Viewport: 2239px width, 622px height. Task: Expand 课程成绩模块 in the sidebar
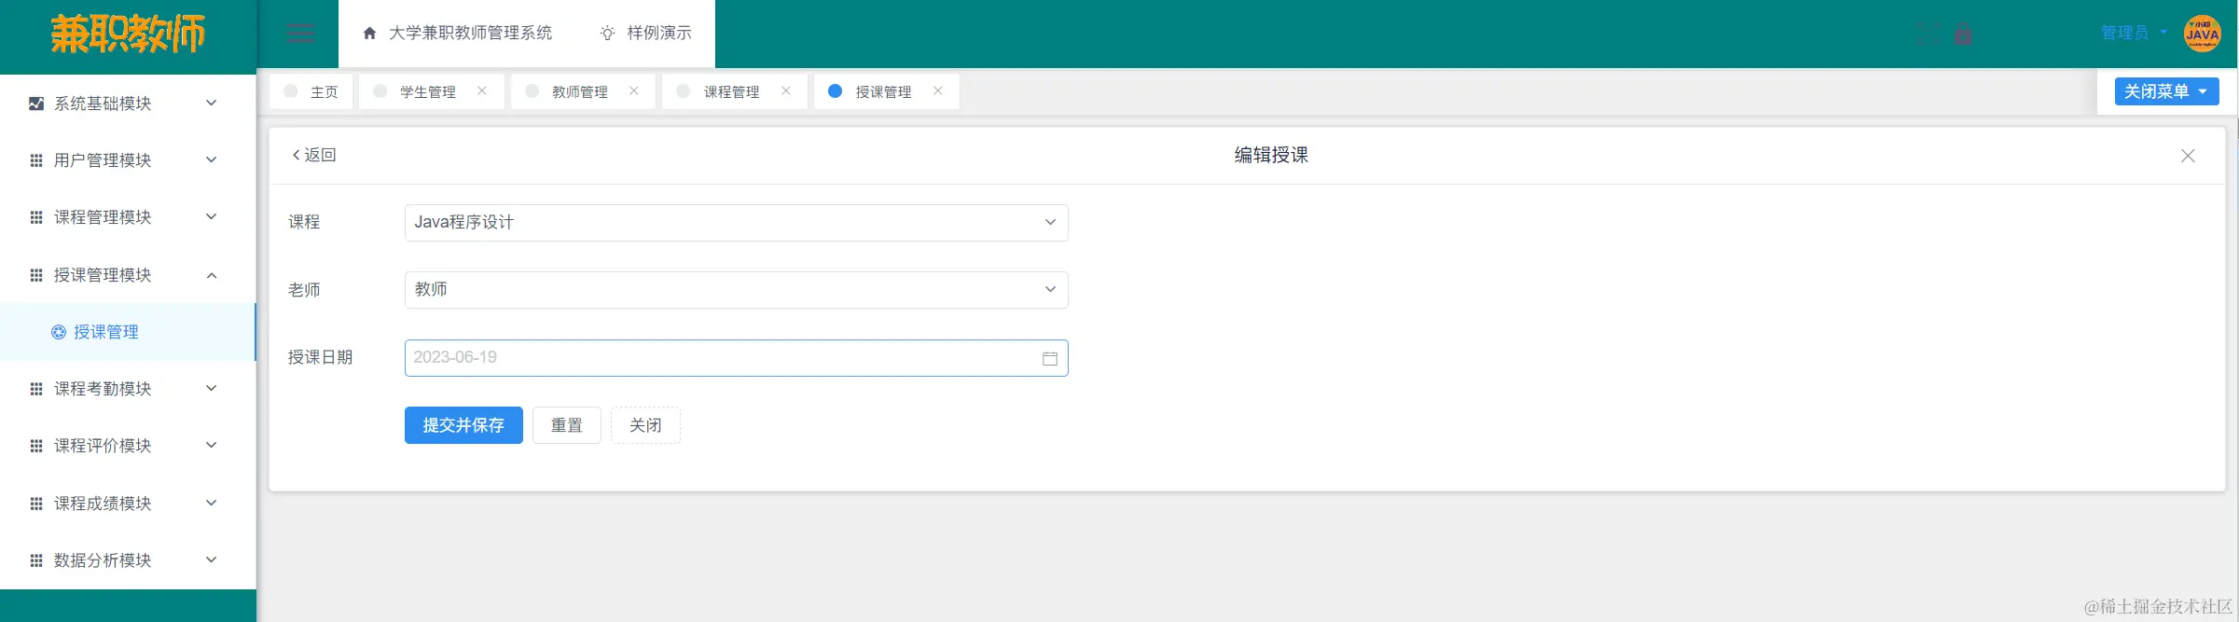(128, 504)
